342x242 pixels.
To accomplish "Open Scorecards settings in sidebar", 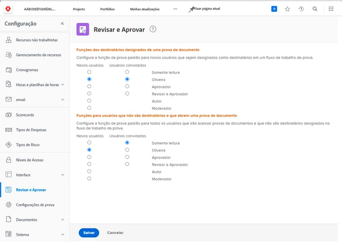I will point(25,115).
